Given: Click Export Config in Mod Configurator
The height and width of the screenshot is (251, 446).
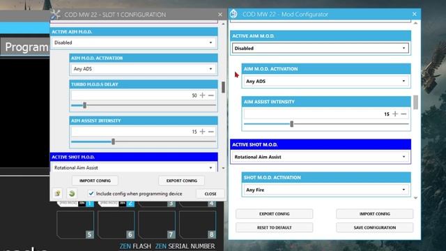Looking at the screenshot, I should pos(274,214).
